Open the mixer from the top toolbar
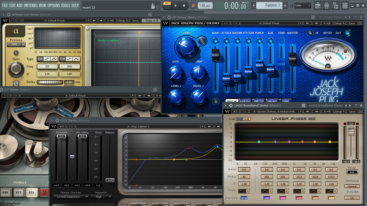 327,5
